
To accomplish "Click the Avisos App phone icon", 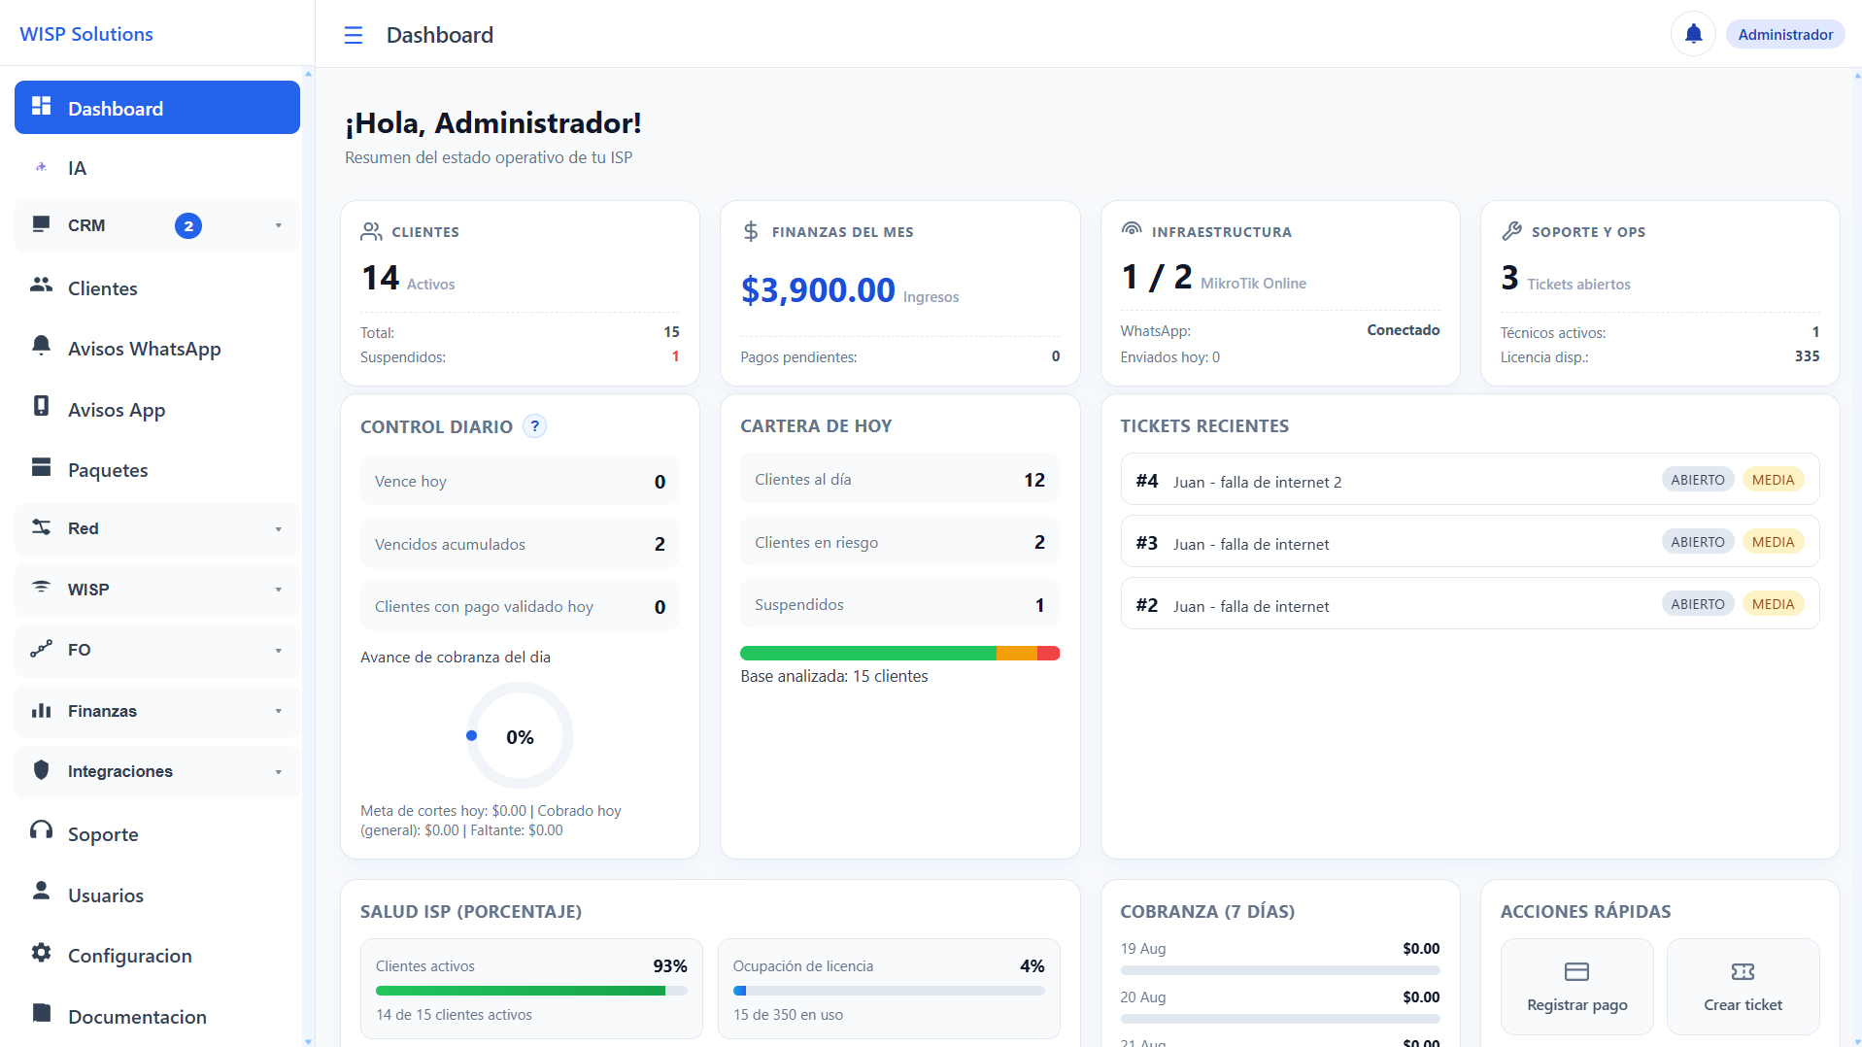I will [41, 406].
